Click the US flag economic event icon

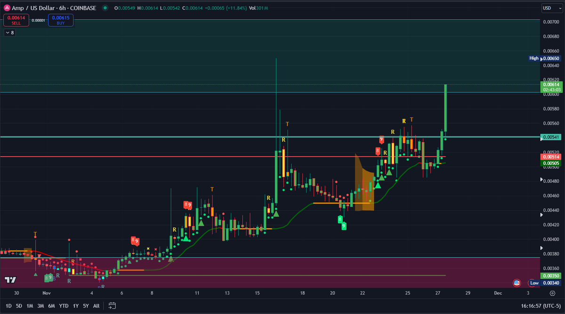pyautogui.click(x=517, y=283)
